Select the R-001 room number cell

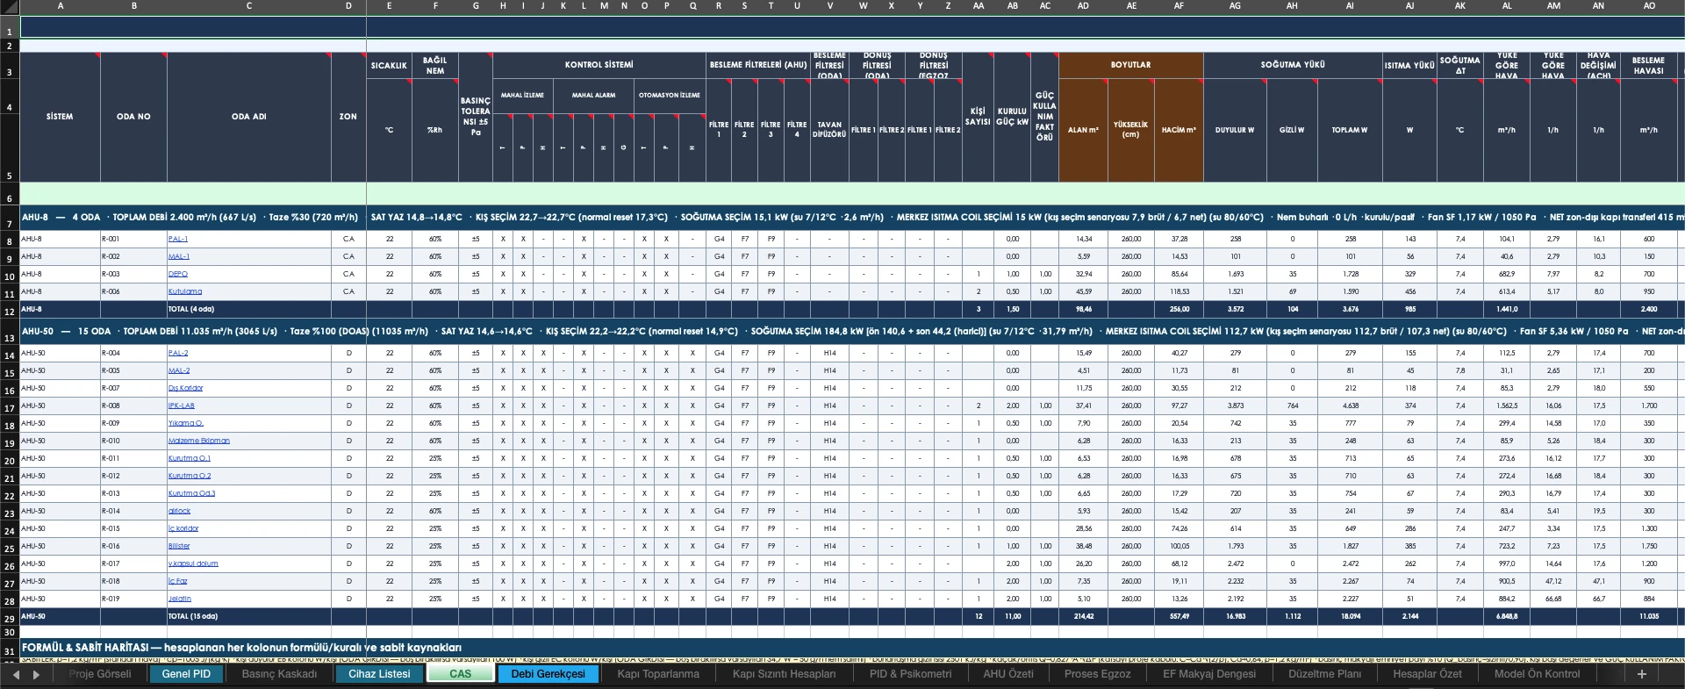pos(133,239)
